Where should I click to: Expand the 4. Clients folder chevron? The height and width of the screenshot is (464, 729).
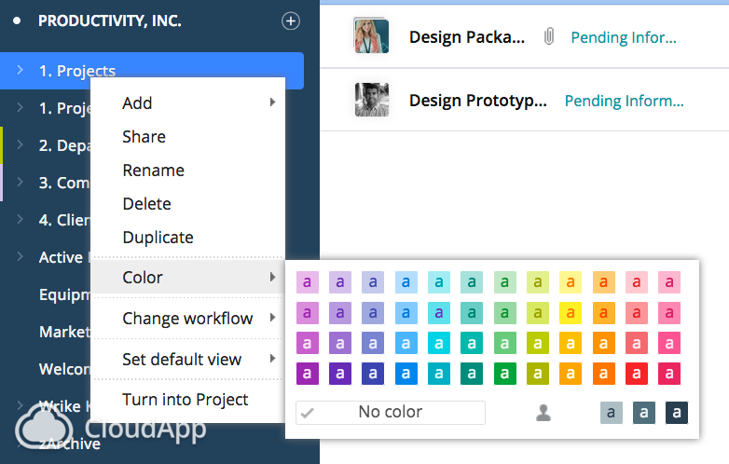coord(21,220)
